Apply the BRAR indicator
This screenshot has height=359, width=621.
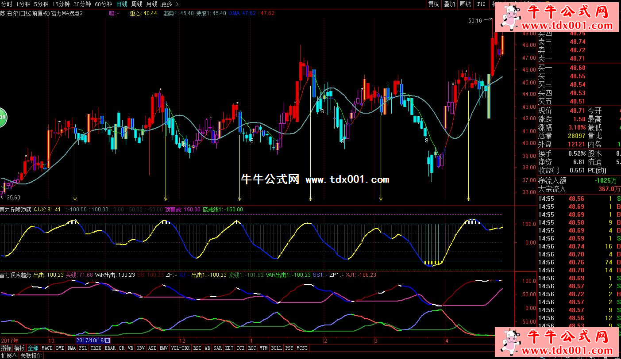tap(110, 348)
